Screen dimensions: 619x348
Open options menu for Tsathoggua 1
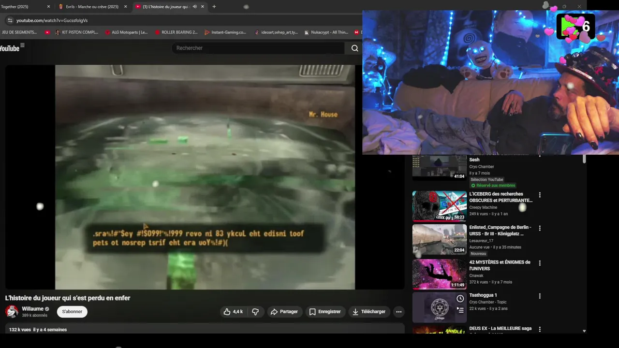coord(540,296)
